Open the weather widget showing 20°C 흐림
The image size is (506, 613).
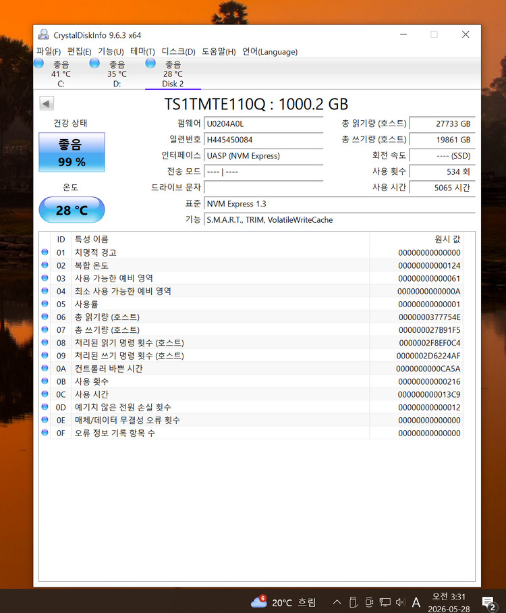(283, 602)
